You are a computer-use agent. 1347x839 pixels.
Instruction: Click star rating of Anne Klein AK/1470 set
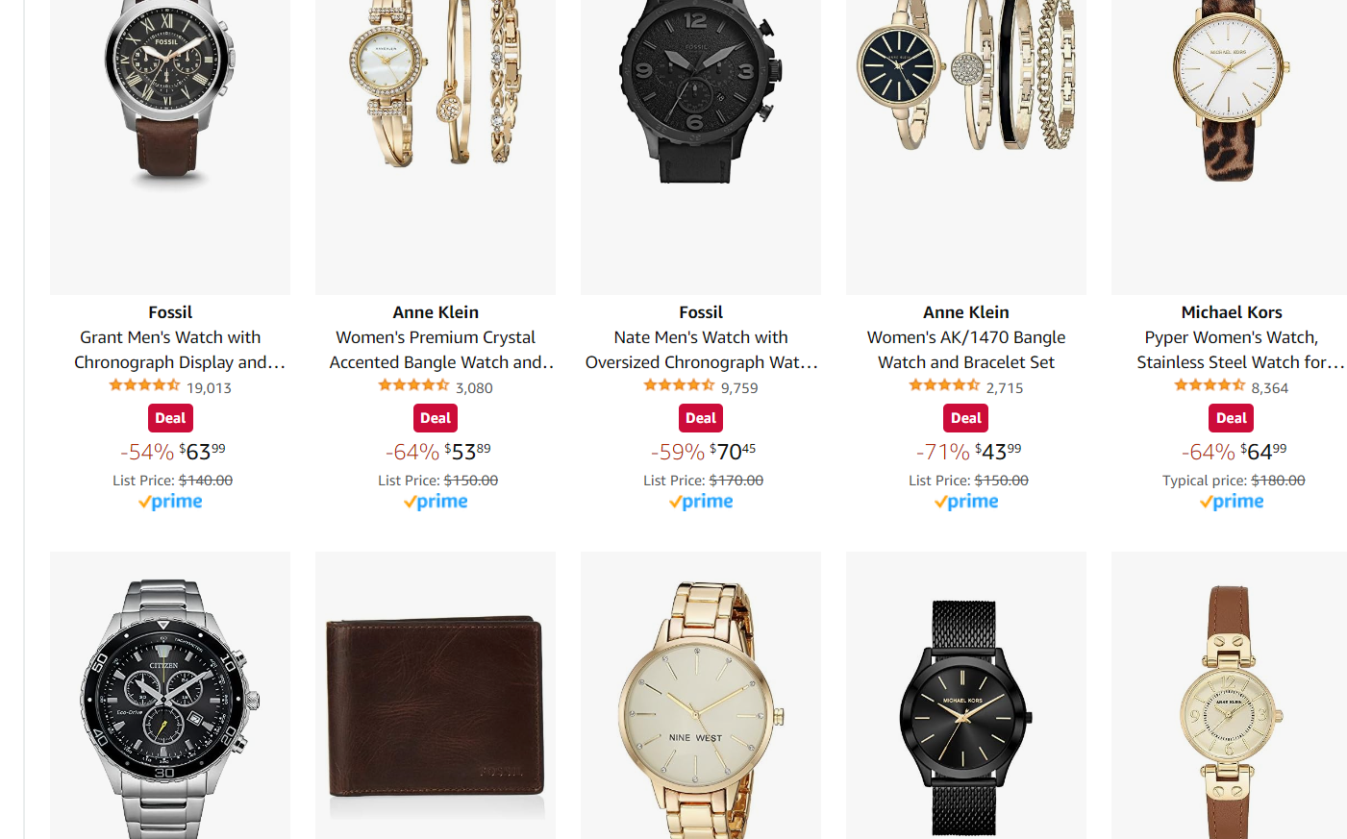click(944, 385)
